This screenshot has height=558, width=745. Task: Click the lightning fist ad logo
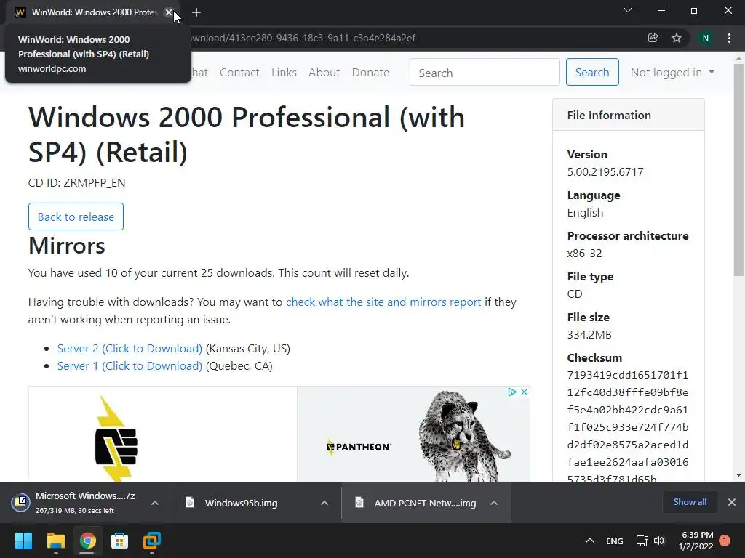click(116, 439)
